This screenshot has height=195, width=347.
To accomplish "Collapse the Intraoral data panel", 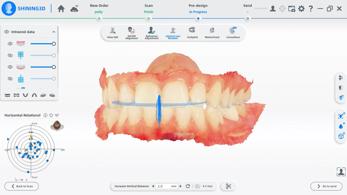I will (x=54, y=32).
